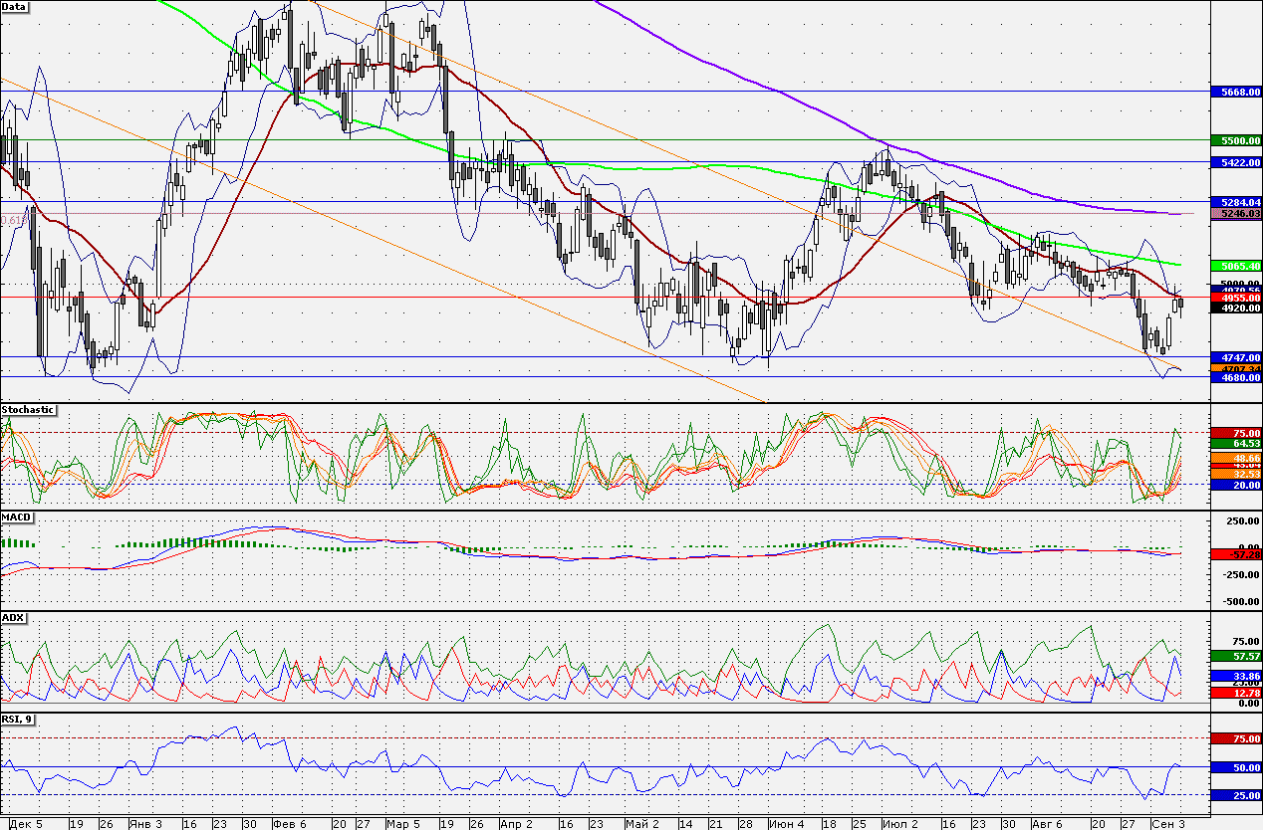This screenshot has height=830, width=1263.
Task: Select the Stochastic indicator panel label
Action: pyautogui.click(x=28, y=409)
